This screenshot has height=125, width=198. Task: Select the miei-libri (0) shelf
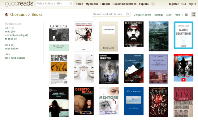pos(12,49)
